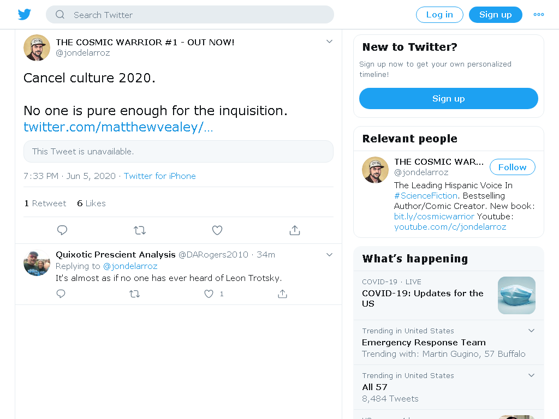Share the main tweet via share icon
559x419 pixels.
294,230
